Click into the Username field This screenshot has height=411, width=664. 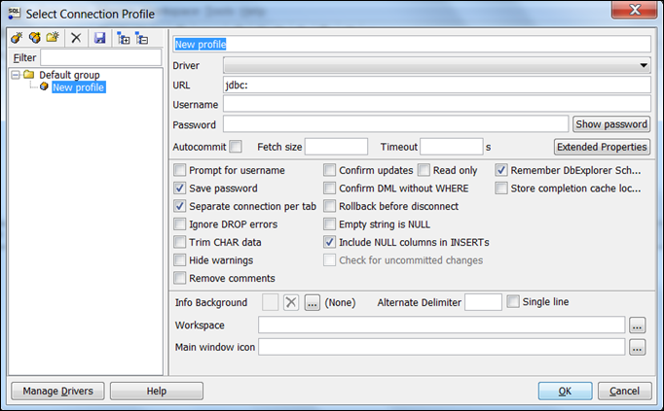point(436,104)
